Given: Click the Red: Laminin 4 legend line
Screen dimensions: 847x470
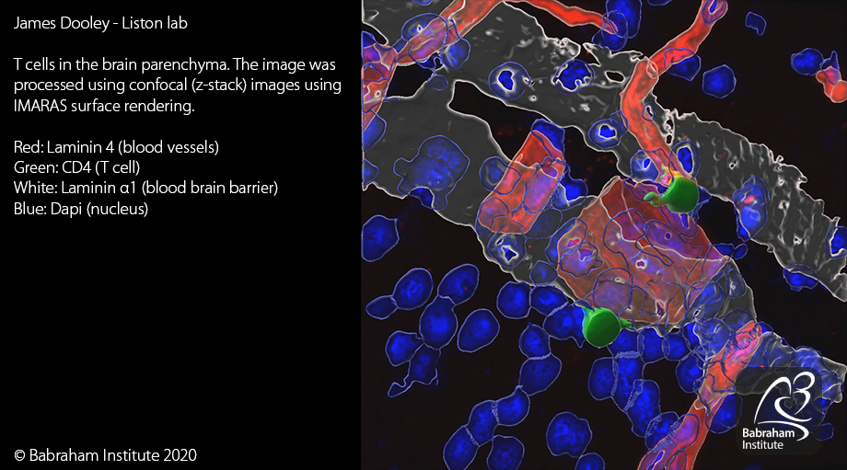Looking at the screenshot, I should [116, 148].
